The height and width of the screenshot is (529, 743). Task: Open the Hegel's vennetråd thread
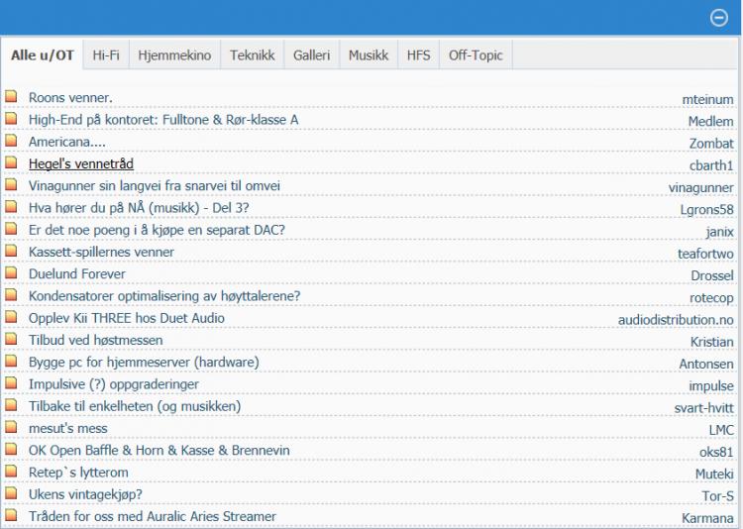[x=81, y=164]
